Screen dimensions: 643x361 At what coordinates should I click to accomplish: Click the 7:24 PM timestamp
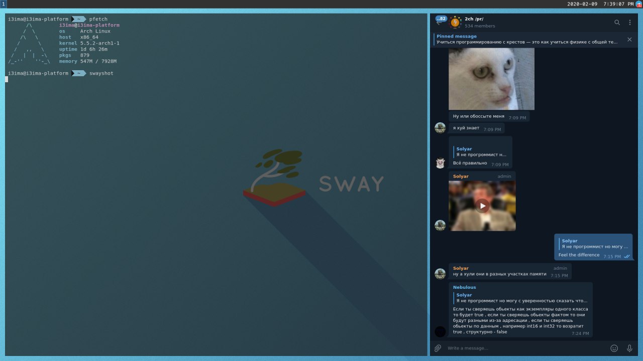[x=580, y=333]
